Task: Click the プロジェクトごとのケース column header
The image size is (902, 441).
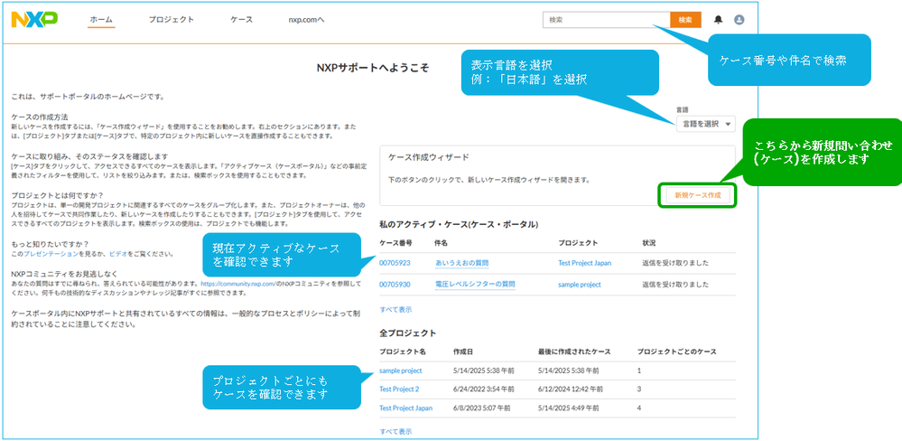Action: tap(676, 352)
